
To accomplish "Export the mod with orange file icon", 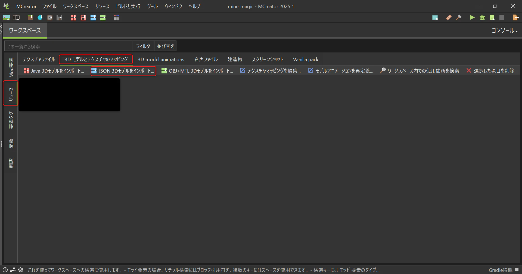I will 515,18.
